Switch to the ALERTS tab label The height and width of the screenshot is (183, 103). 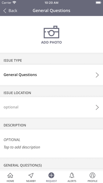click(x=72, y=181)
